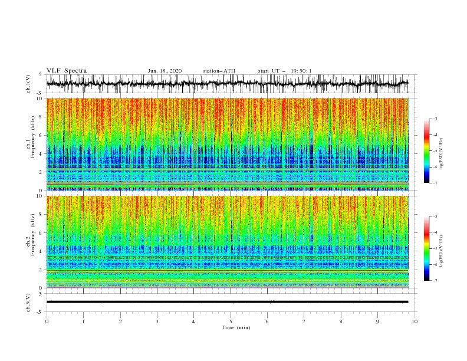This screenshot has height=361, width=467.
Task: Click the 'Time (min)' axis label
Action: 236,327
